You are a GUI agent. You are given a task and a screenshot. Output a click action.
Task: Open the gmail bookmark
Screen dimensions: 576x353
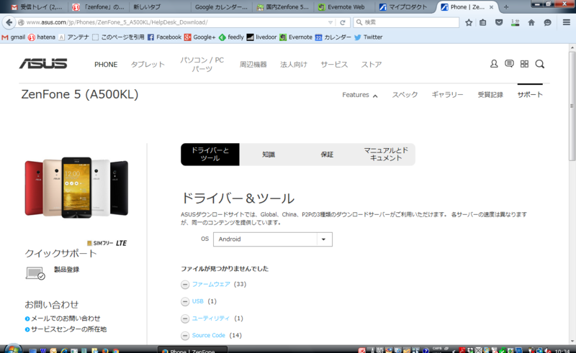pyautogui.click(x=14, y=37)
